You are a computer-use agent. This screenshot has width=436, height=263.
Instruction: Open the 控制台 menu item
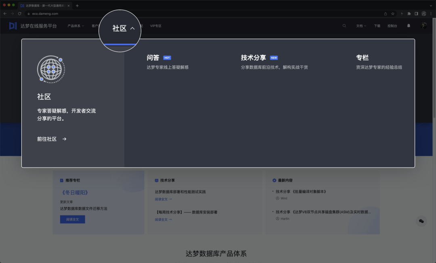pyautogui.click(x=392, y=26)
